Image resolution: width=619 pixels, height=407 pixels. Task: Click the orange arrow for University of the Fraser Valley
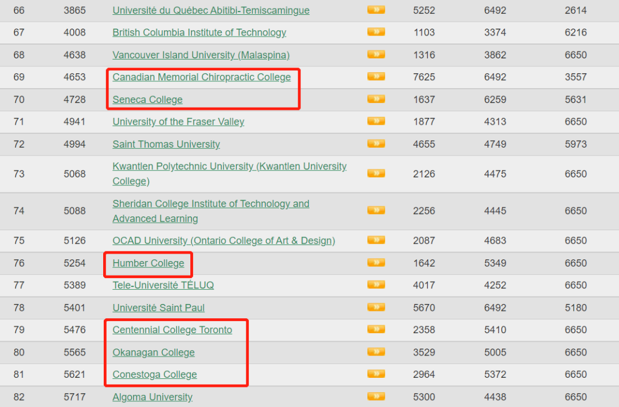(376, 121)
